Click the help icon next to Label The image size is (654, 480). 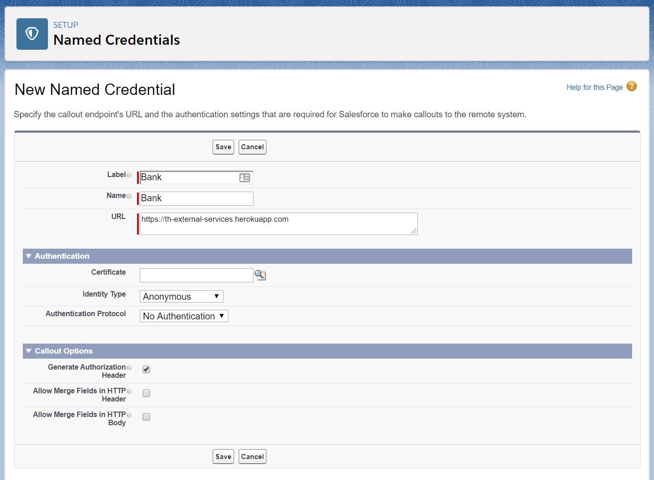[129, 175]
